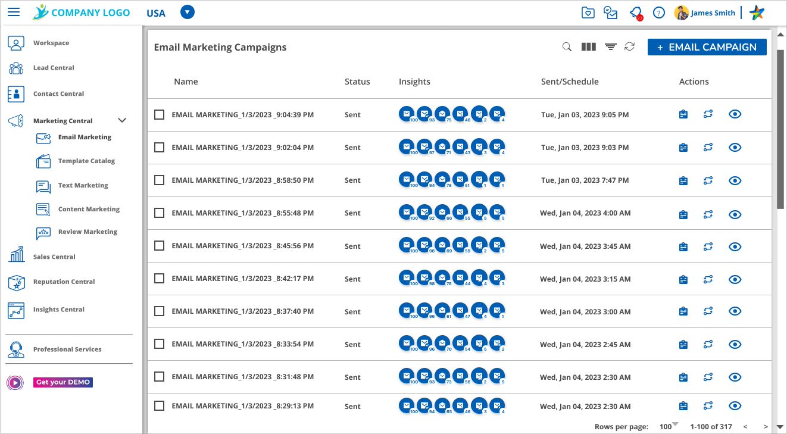Open the USA country dropdown
This screenshot has width=787, height=434.
[x=187, y=13]
